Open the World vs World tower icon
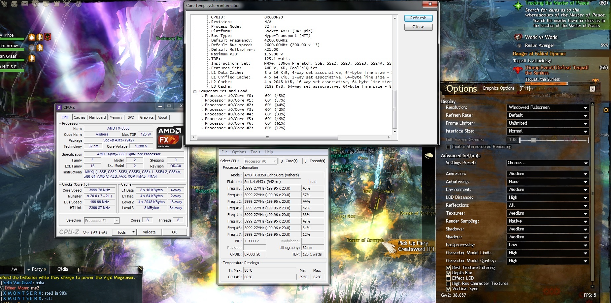 tap(56, 4)
